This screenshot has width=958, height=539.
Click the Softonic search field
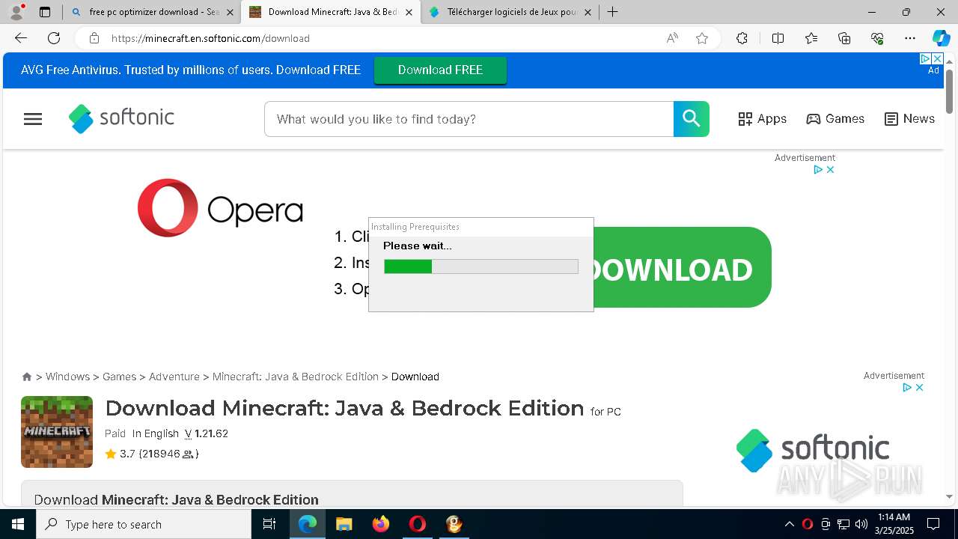coord(469,119)
